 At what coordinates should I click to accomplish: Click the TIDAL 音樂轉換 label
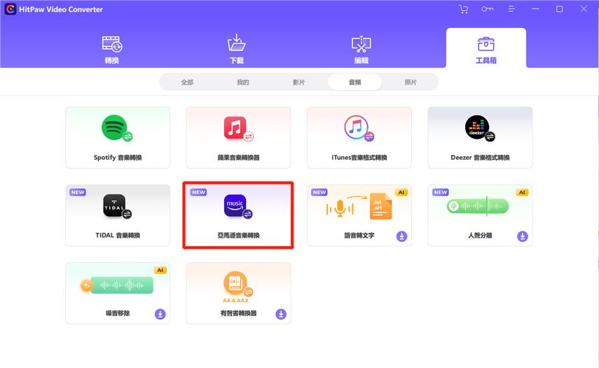118,236
